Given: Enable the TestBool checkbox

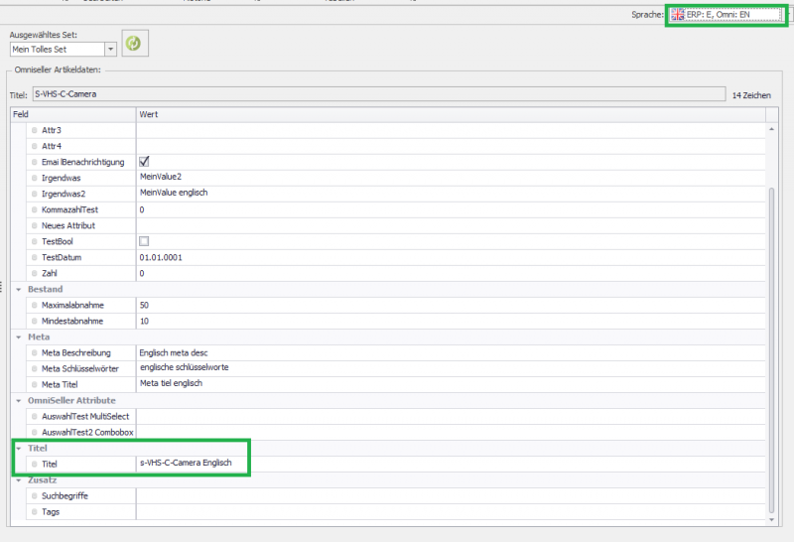Looking at the screenshot, I should click(x=144, y=241).
